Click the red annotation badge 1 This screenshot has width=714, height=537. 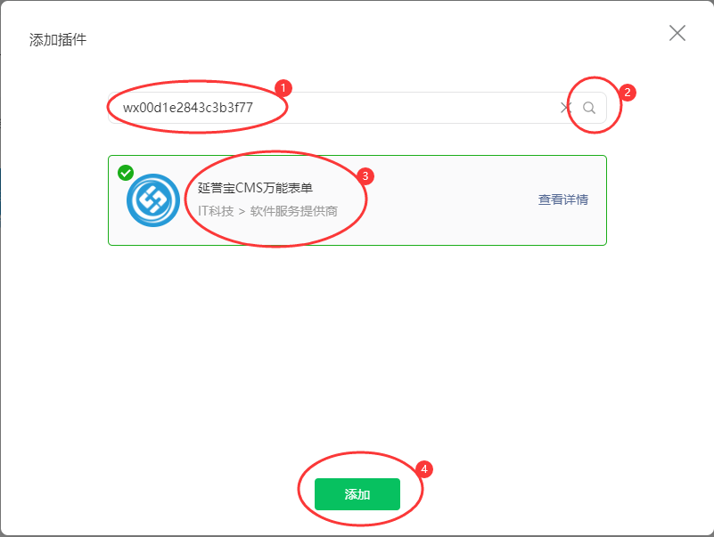click(x=283, y=88)
